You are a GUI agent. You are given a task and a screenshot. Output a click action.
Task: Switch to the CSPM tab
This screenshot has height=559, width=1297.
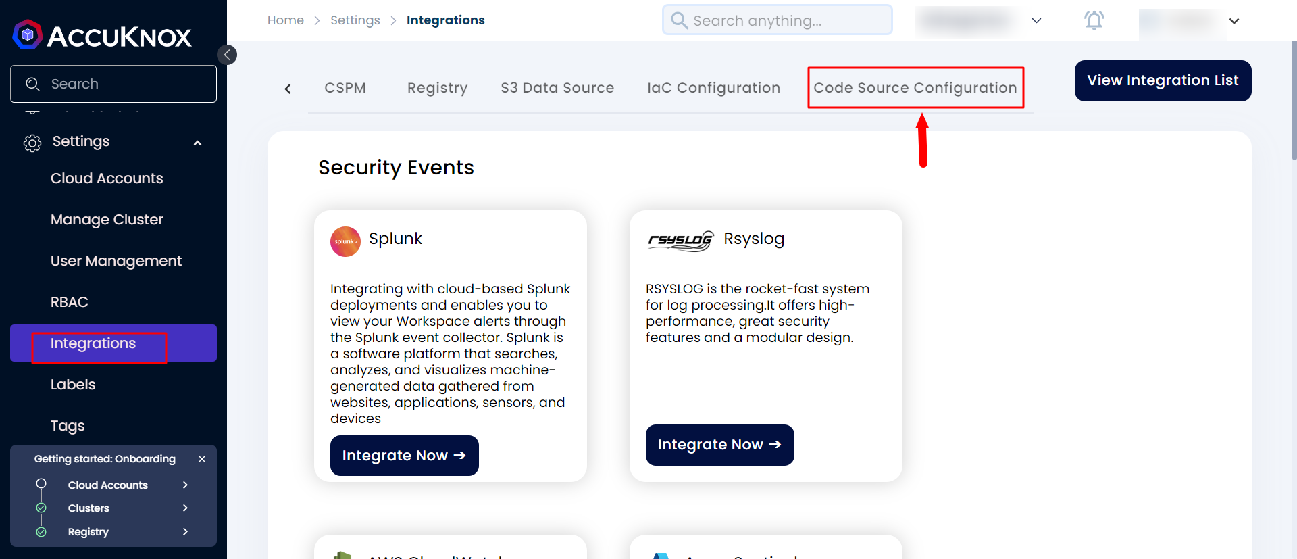tap(345, 88)
